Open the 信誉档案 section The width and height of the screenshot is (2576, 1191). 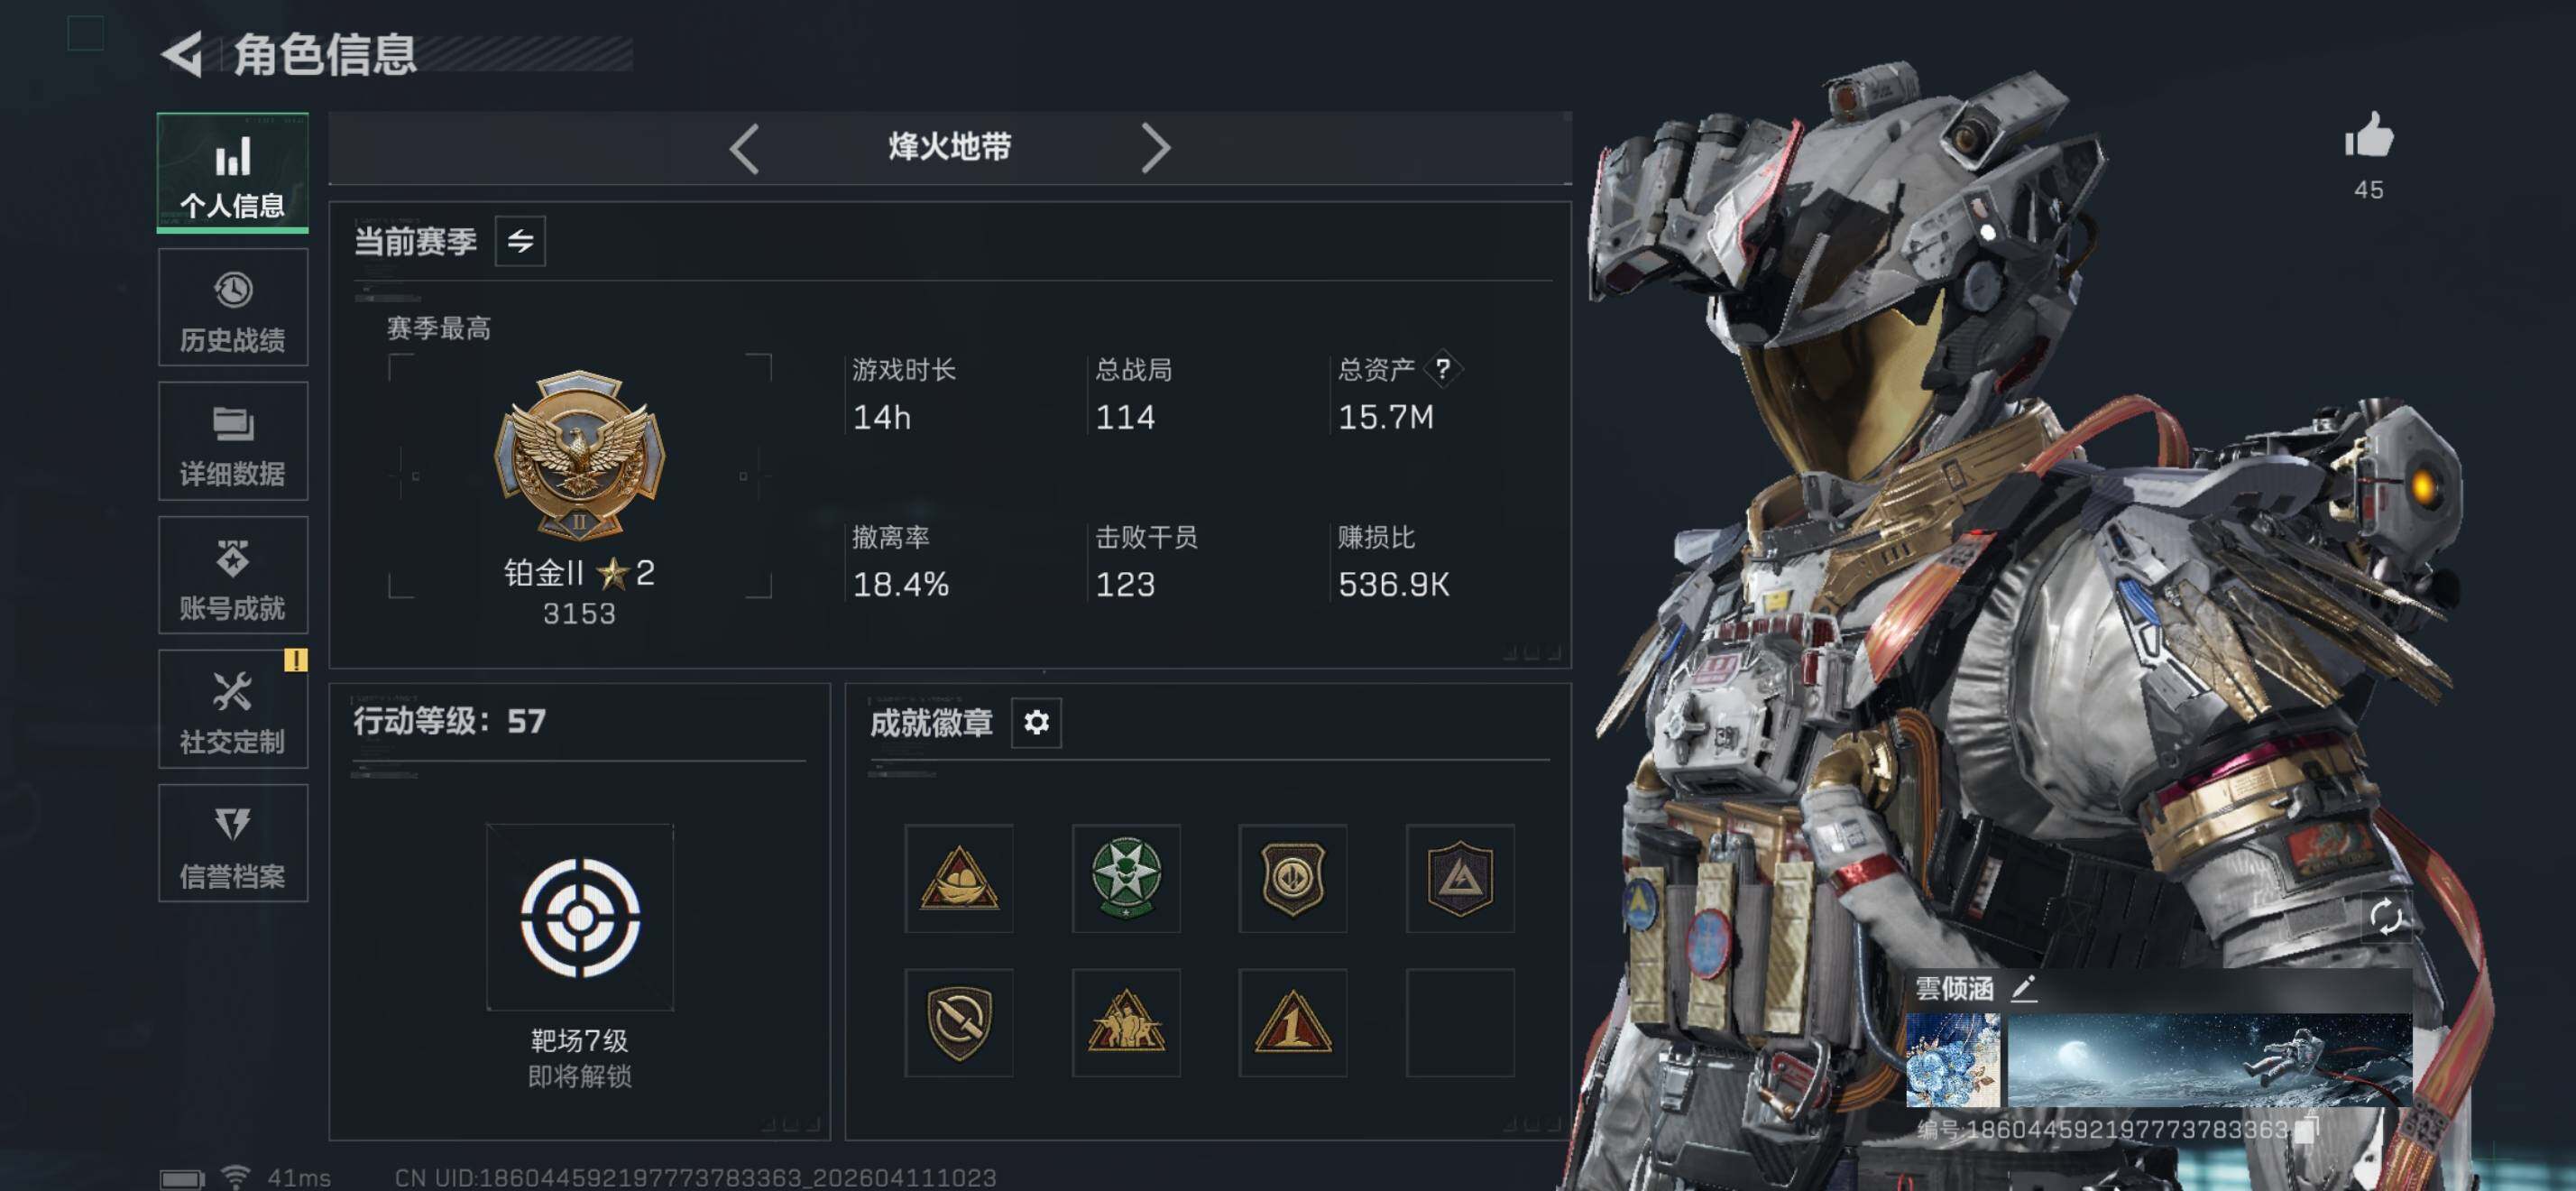click(x=232, y=844)
